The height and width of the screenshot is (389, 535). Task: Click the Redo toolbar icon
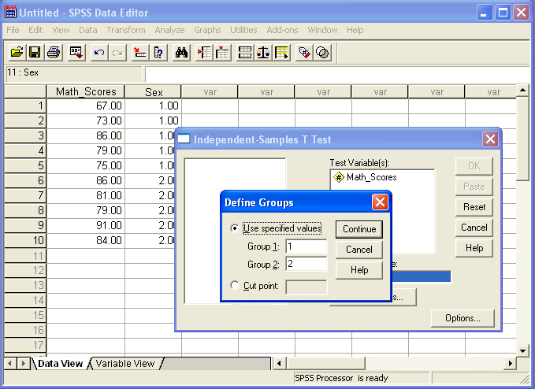pos(117,53)
